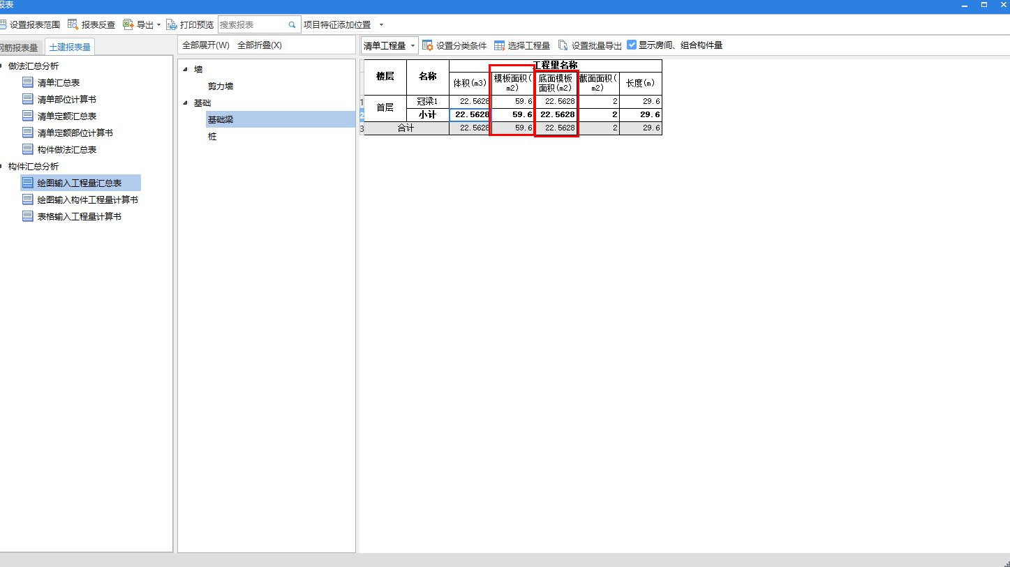Viewport: 1010px width, 567px height.
Task: Click report icon beside 绘图输入工程量汇总表
Action: pos(28,183)
